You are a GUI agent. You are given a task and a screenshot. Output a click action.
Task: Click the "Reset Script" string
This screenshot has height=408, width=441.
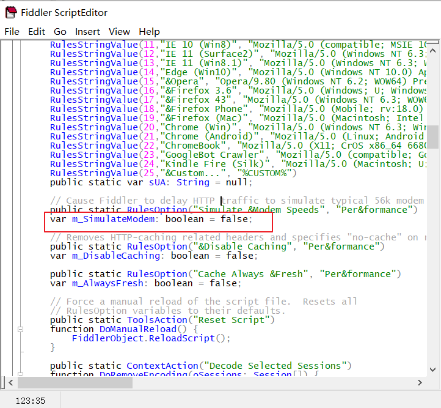point(231,320)
